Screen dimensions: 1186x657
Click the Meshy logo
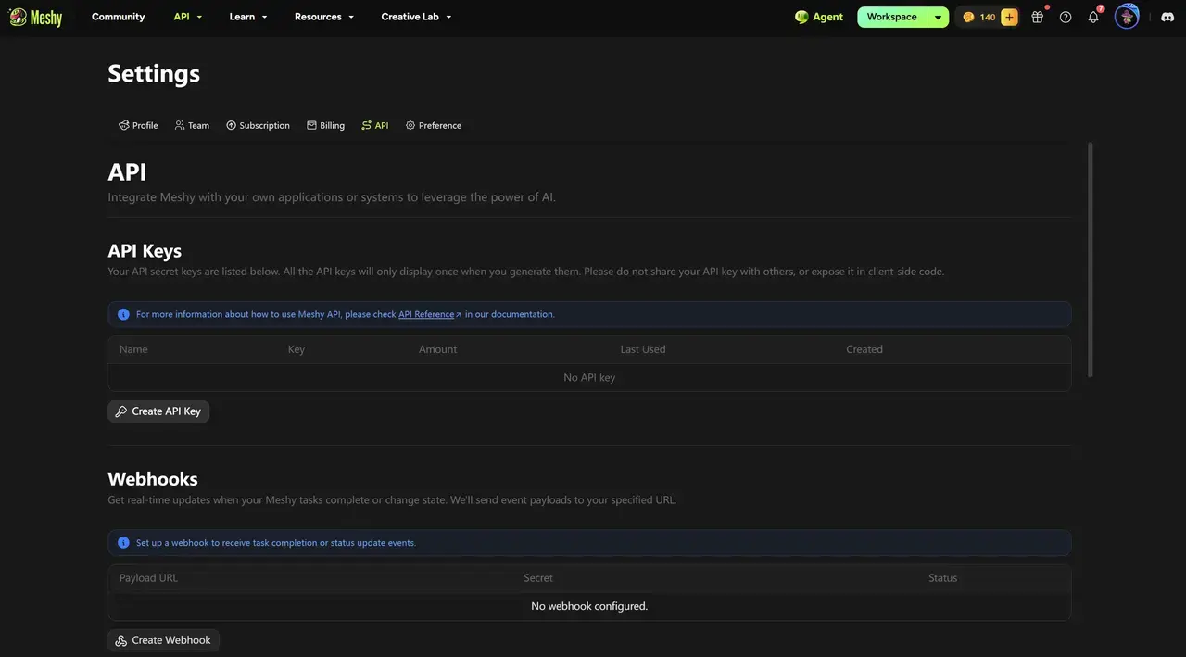(36, 17)
